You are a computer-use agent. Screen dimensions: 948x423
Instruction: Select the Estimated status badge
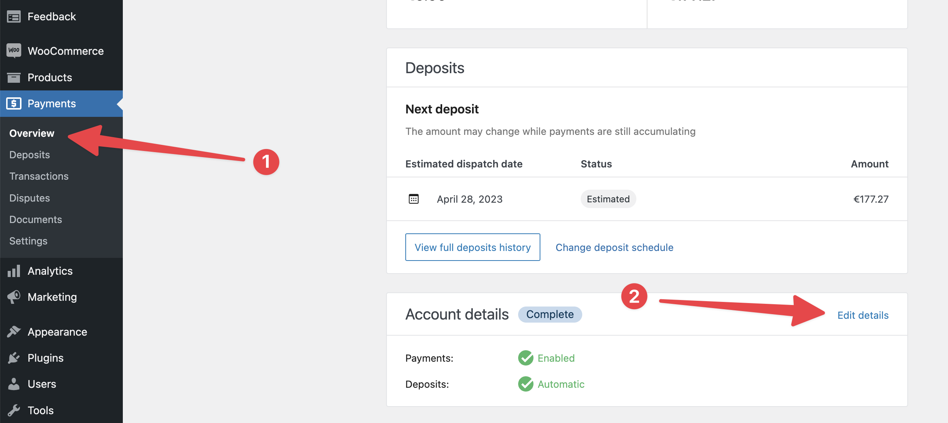pyautogui.click(x=608, y=199)
